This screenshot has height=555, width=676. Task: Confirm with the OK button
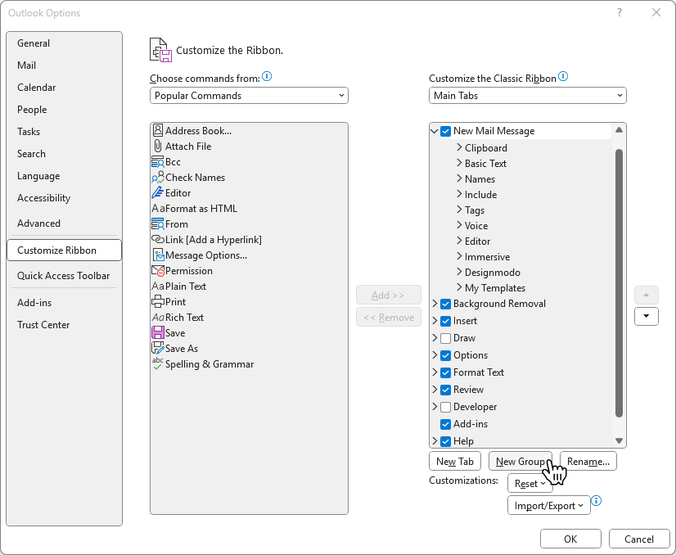pyautogui.click(x=570, y=539)
